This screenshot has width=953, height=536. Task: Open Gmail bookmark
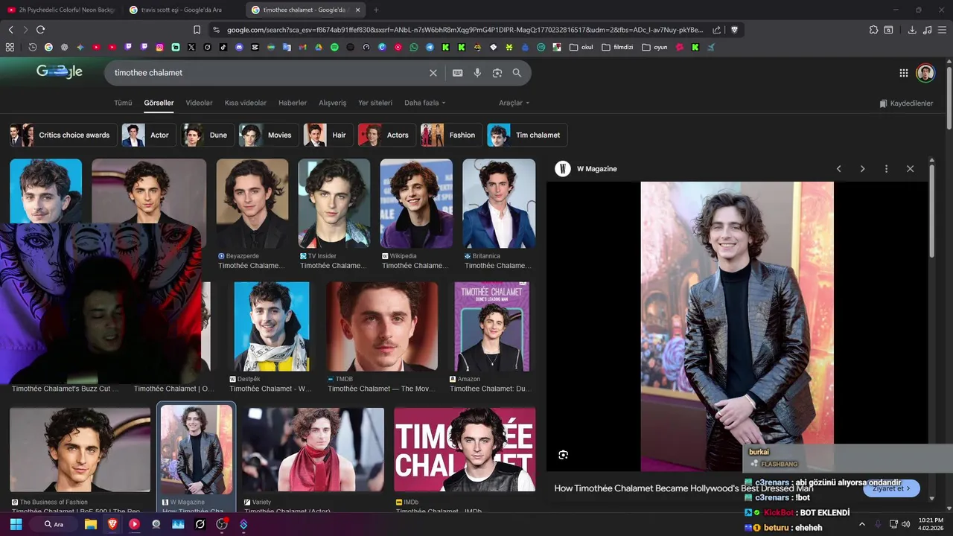pos(302,47)
